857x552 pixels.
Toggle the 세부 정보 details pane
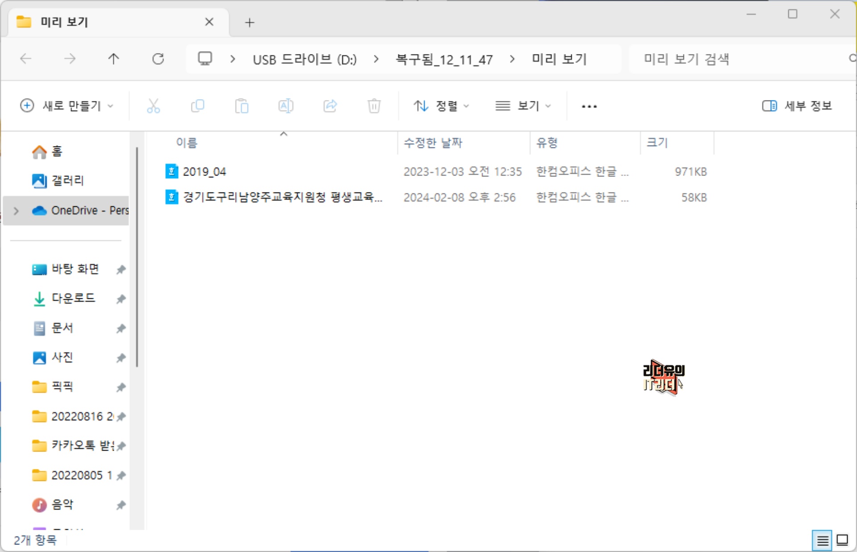tap(797, 106)
